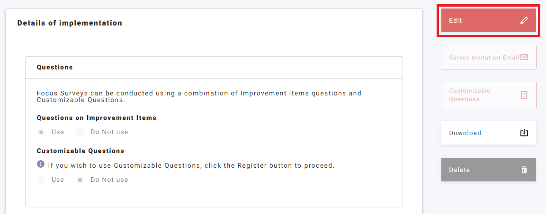Screen dimensions: 546x214
Task: Click the Questions section header
Action: 55,67
